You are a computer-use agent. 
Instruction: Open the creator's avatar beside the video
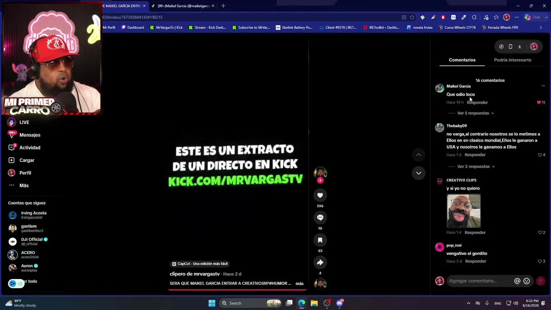coord(320,172)
